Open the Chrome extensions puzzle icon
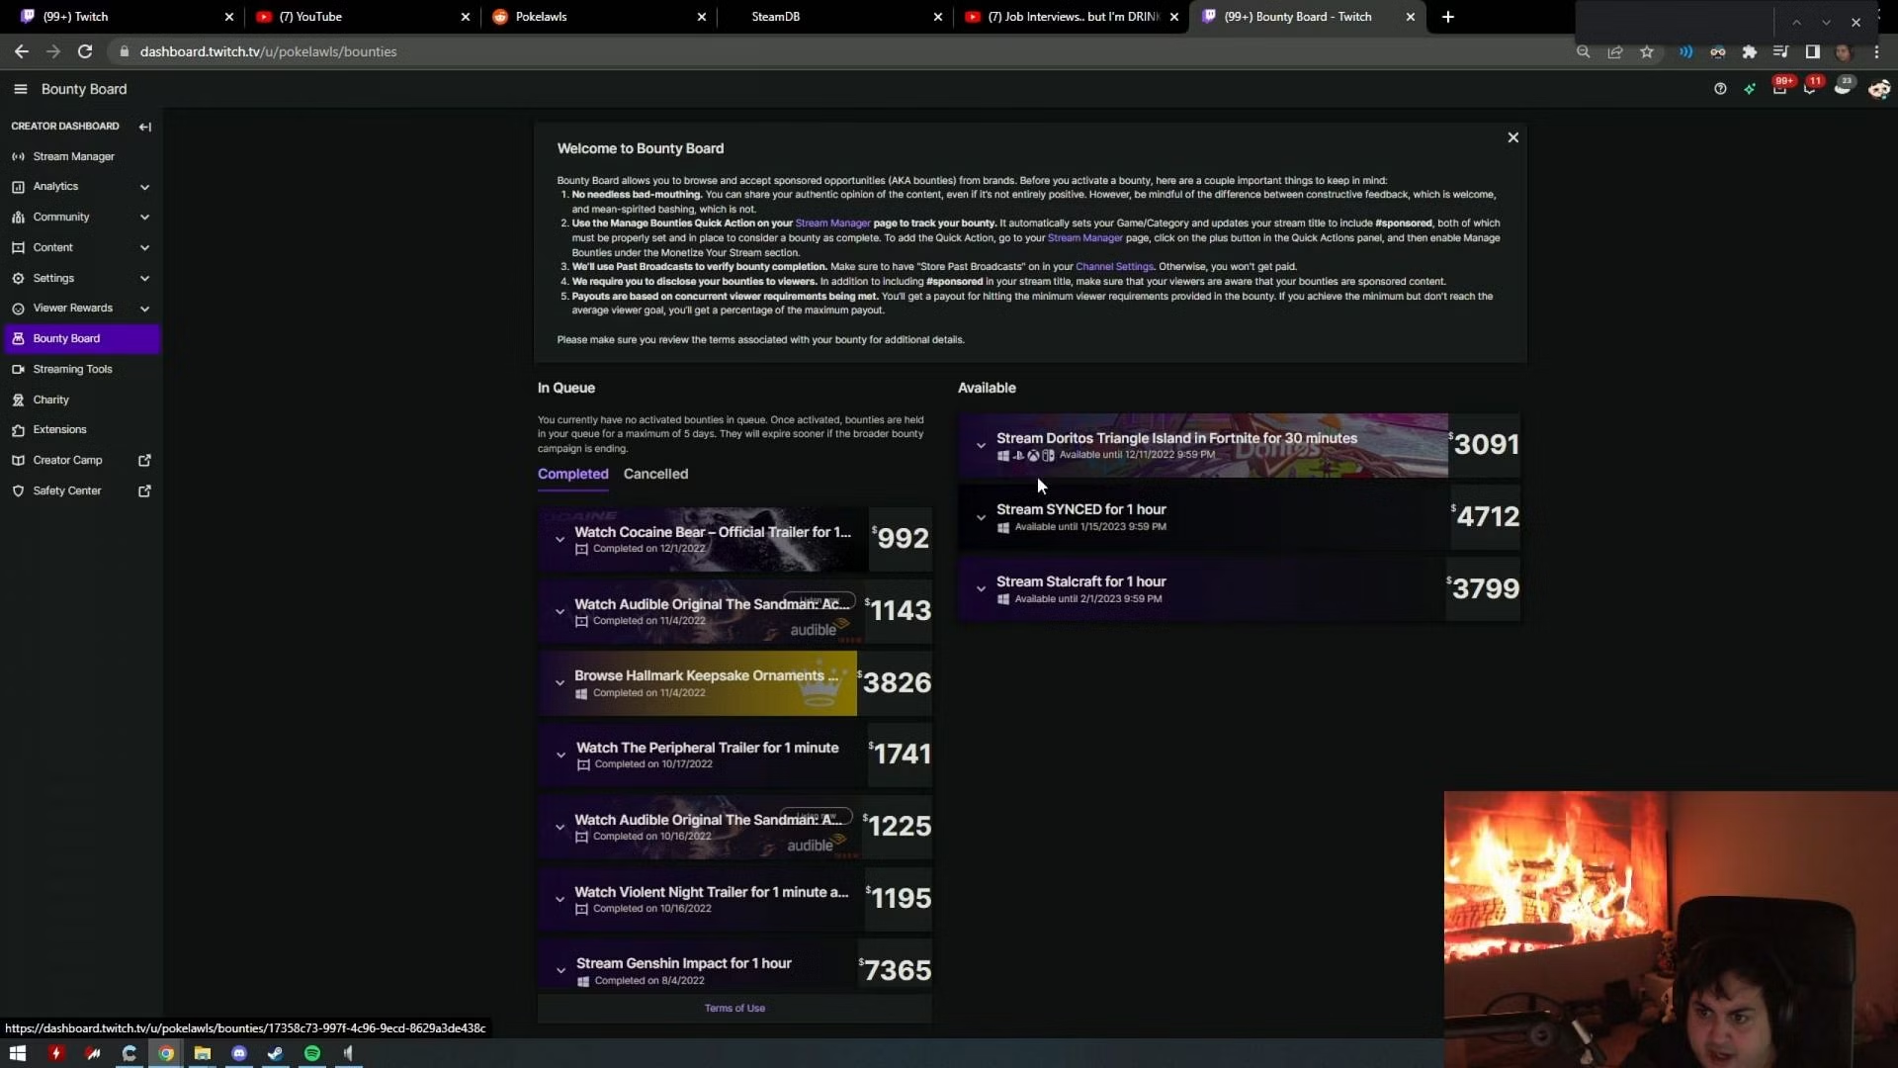 pyautogui.click(x=1749, y=51)
